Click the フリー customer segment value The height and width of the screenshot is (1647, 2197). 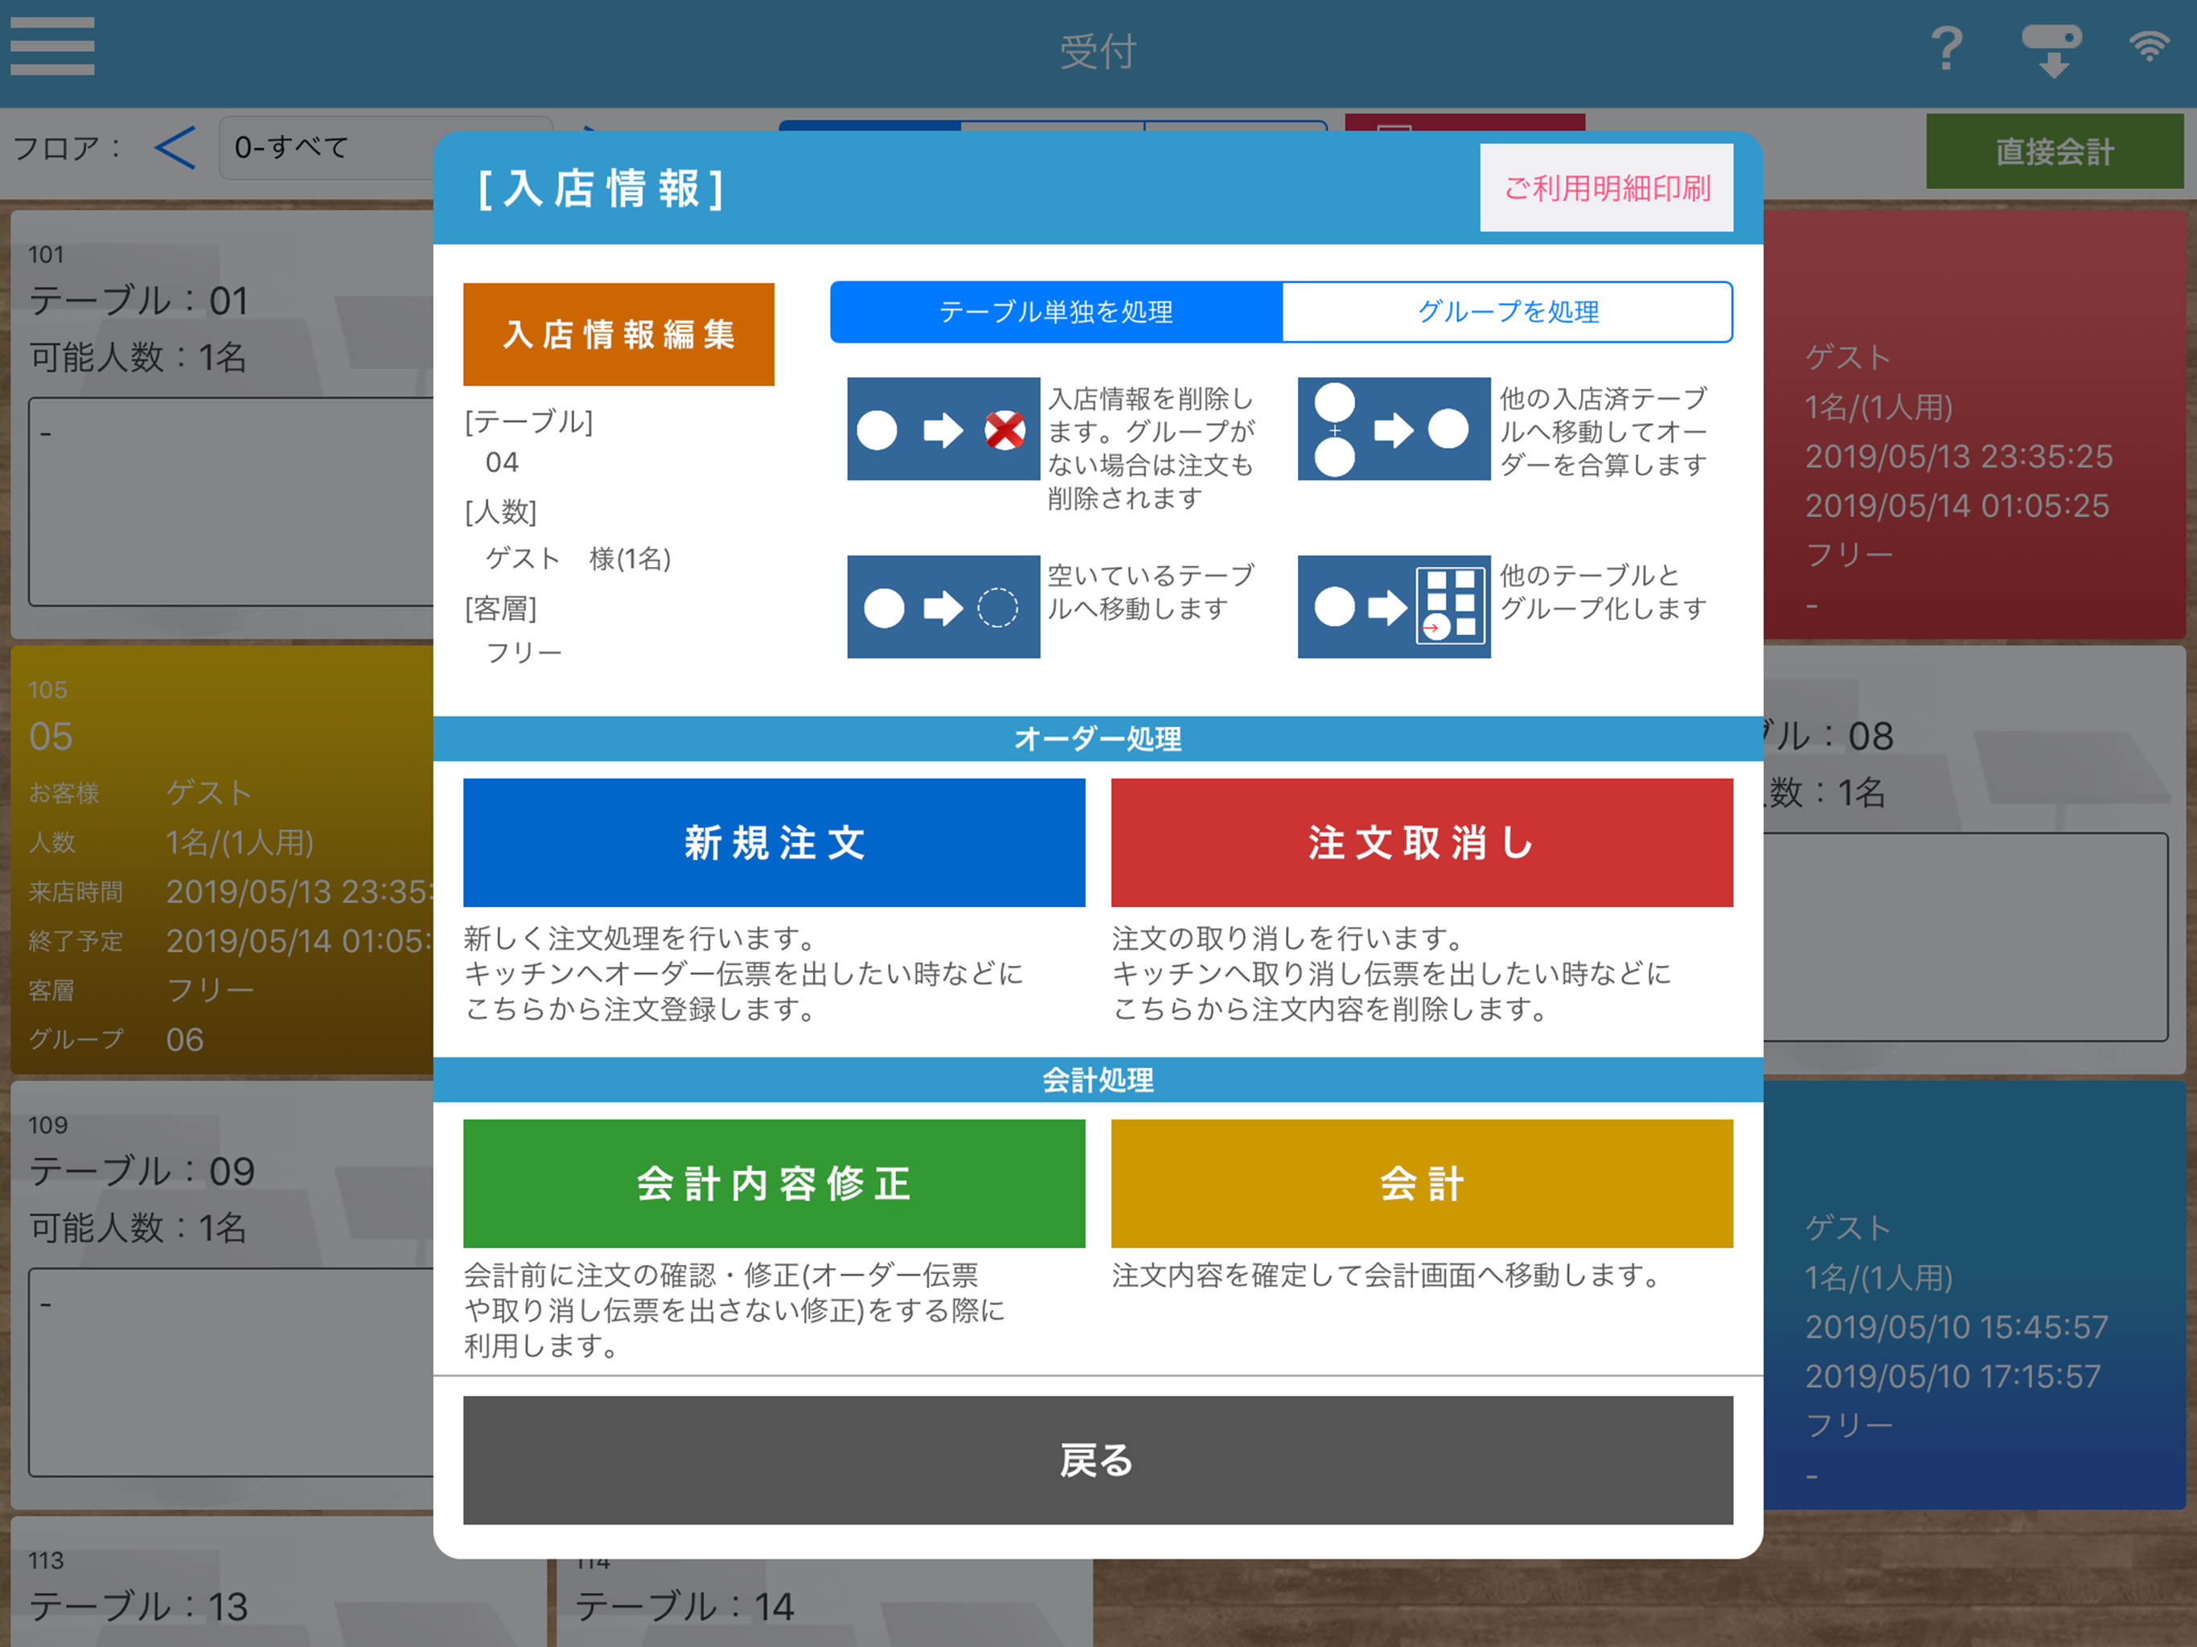524,653
